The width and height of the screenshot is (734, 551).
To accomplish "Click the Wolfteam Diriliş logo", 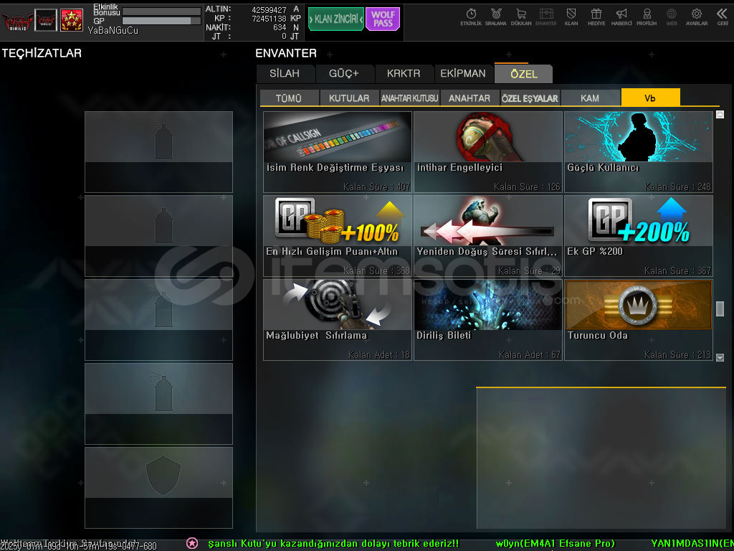I will pyautogui.click(x=17, y=21).
